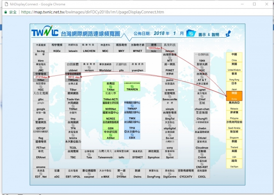This screenshot has width=274, height=195.
Task: Click the green TWAREN cell
Action: (132, 86)
